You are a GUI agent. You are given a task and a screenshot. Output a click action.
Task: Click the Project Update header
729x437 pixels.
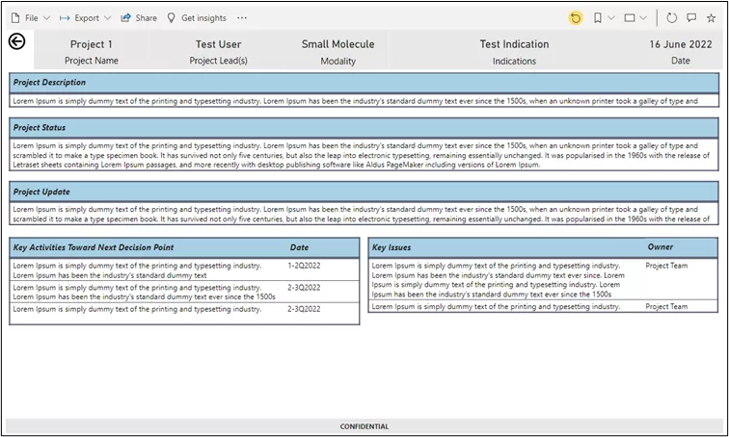coord(41,192)
